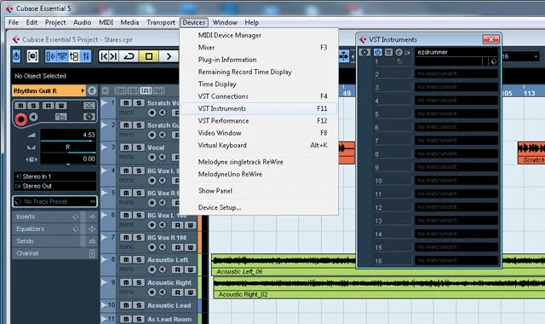The width and height of the screenshot is (545, 324).
Task: Click the yellow Stop transport button
Action: 149,56
